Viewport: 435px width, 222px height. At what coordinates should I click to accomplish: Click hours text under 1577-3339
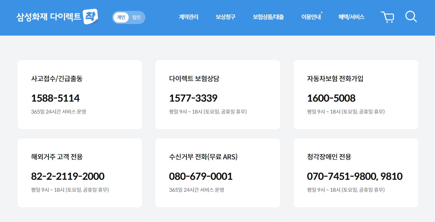point(208,112)
